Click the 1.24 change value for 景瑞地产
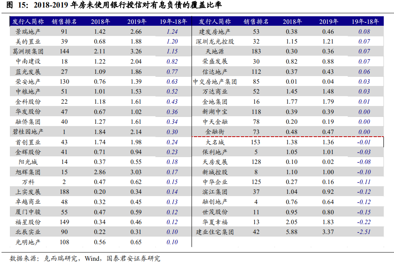The width and height of the screenshot is (394, 265). coord(172,32)
